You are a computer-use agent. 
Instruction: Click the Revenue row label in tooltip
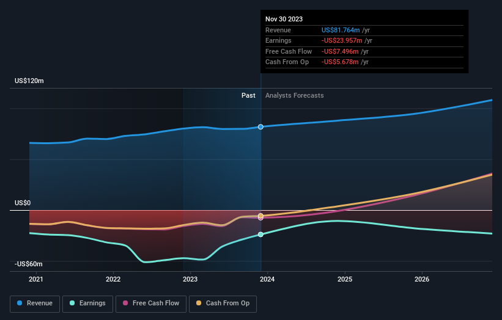point(278,30)
